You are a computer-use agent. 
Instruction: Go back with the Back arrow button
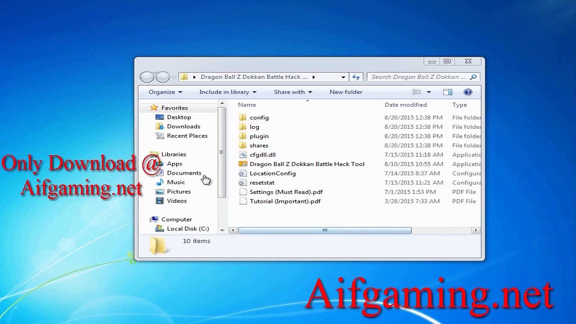pyautogui.click(x=147, y=77)
